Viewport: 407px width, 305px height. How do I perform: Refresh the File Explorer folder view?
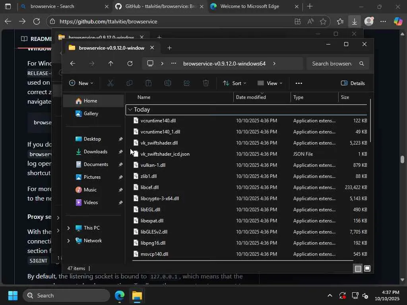pos(130,64)
